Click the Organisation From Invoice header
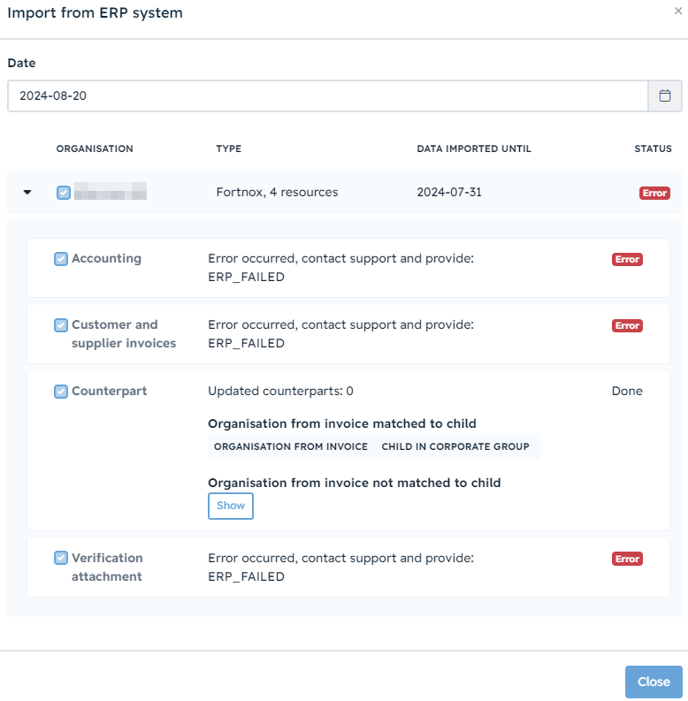This screenshot has width=688, height=701. [291, 446]
